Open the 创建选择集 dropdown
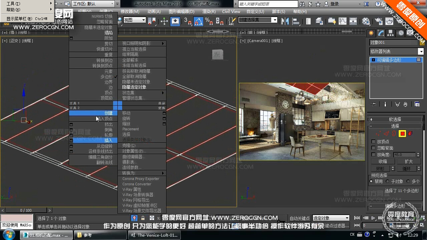Viewport: 427px width, 240px height. click(x=258, y=20)
